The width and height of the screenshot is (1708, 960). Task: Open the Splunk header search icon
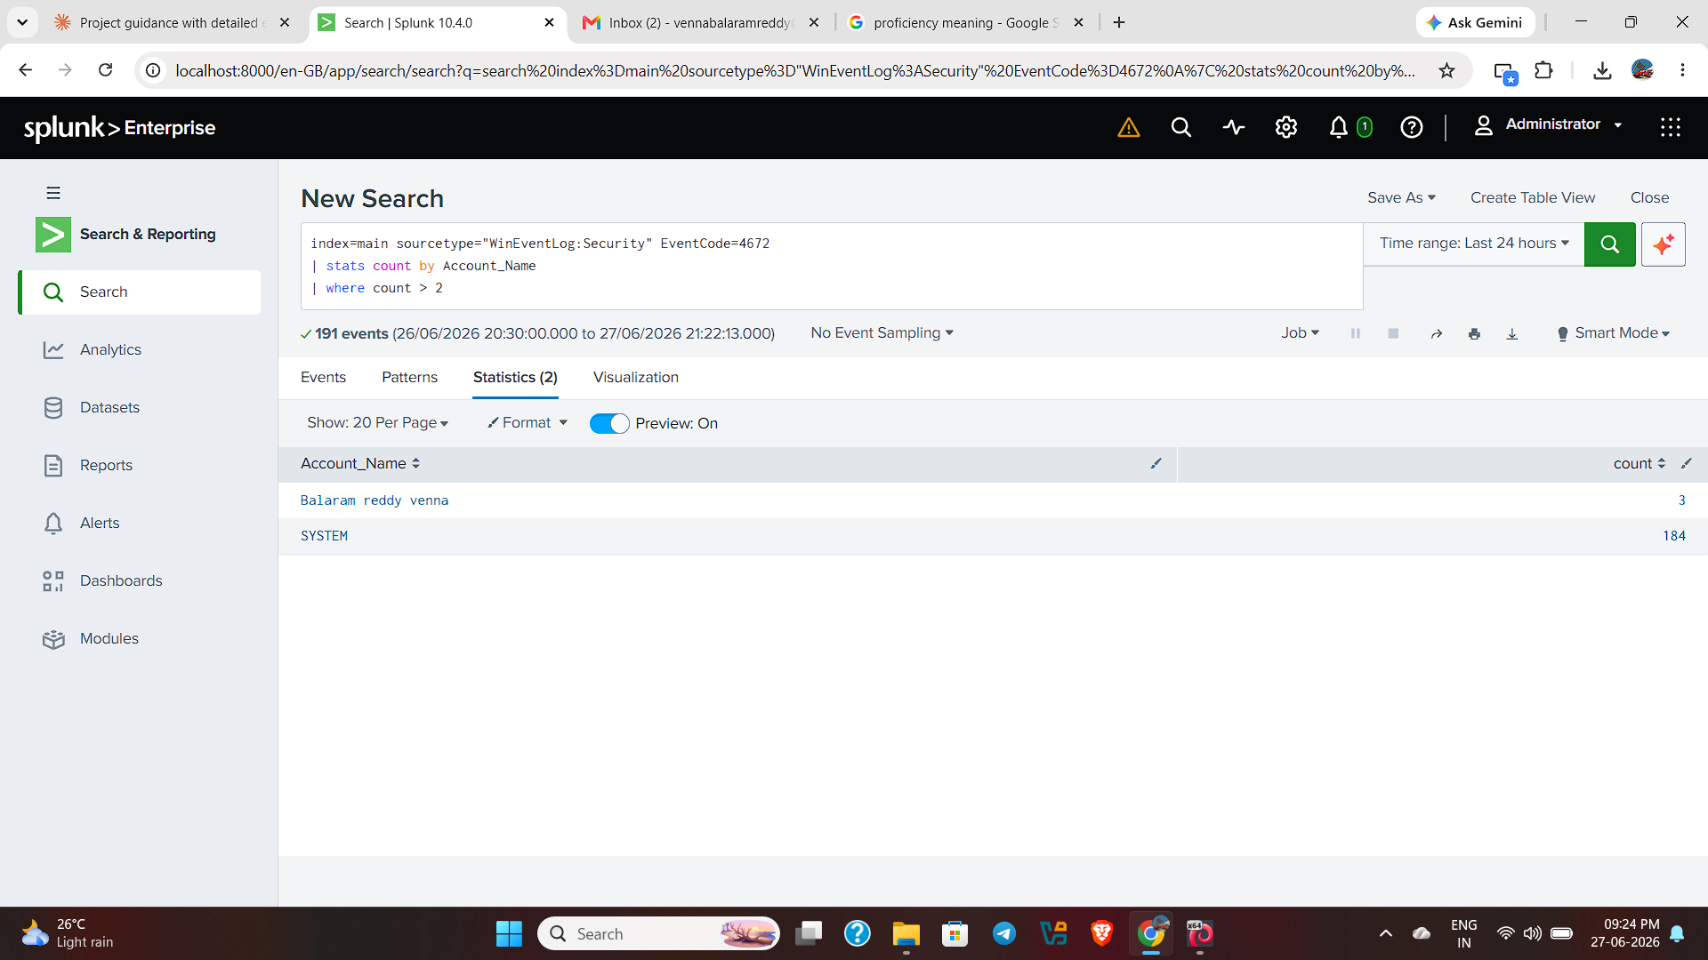pos(1180,128)
